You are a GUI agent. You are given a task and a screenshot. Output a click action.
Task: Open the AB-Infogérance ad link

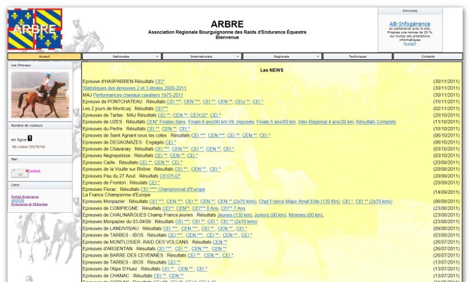409,23
